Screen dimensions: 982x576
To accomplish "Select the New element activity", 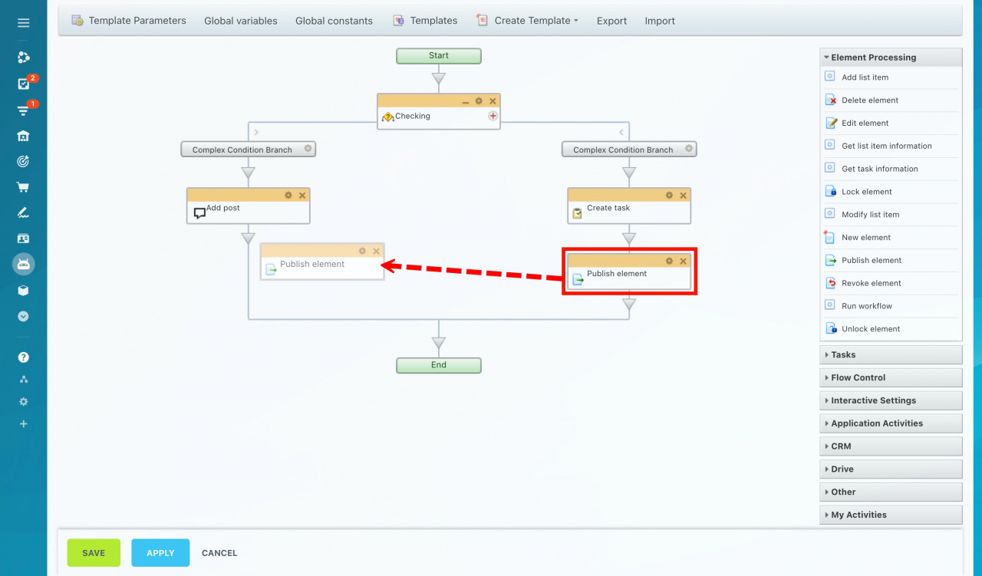I will pos(891,238).
